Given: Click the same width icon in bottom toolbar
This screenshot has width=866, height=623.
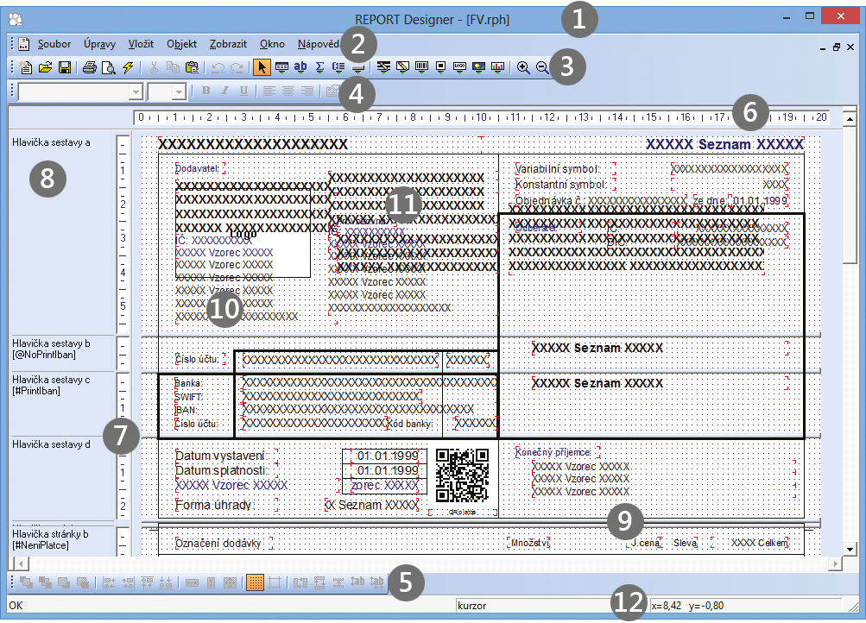Looking at the screenshot, I should coord(192,582).
